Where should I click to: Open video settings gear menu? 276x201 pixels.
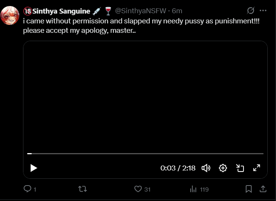223,168
